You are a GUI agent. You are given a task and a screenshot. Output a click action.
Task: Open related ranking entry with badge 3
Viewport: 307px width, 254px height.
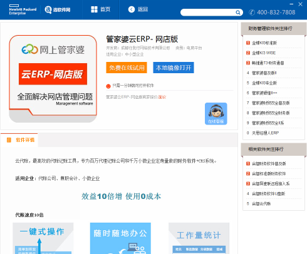[x=271, y=184]
